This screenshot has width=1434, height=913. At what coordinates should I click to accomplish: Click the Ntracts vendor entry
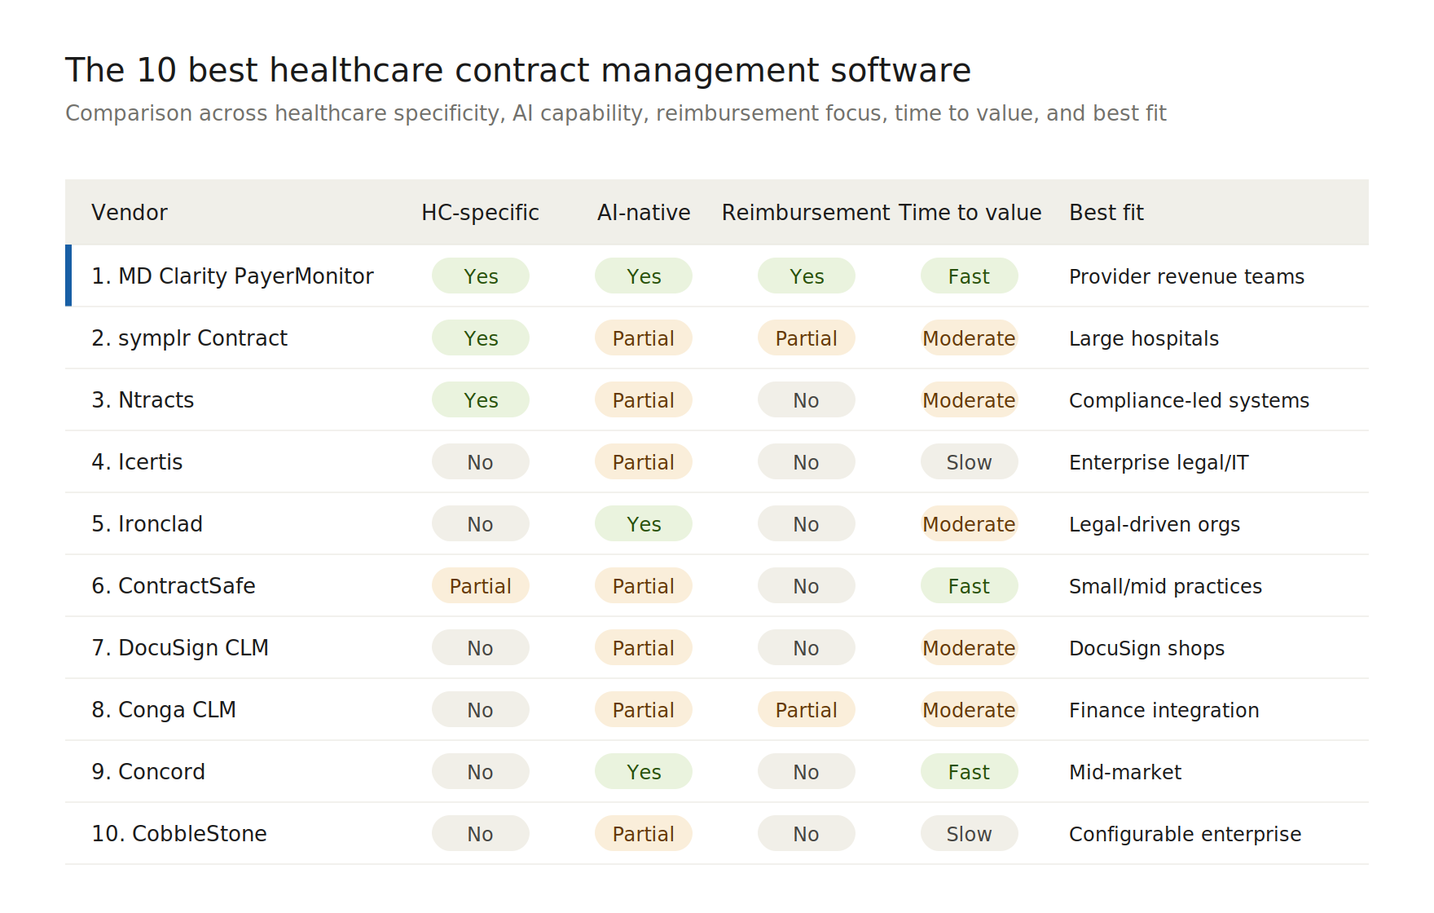[x=143, y=400]
